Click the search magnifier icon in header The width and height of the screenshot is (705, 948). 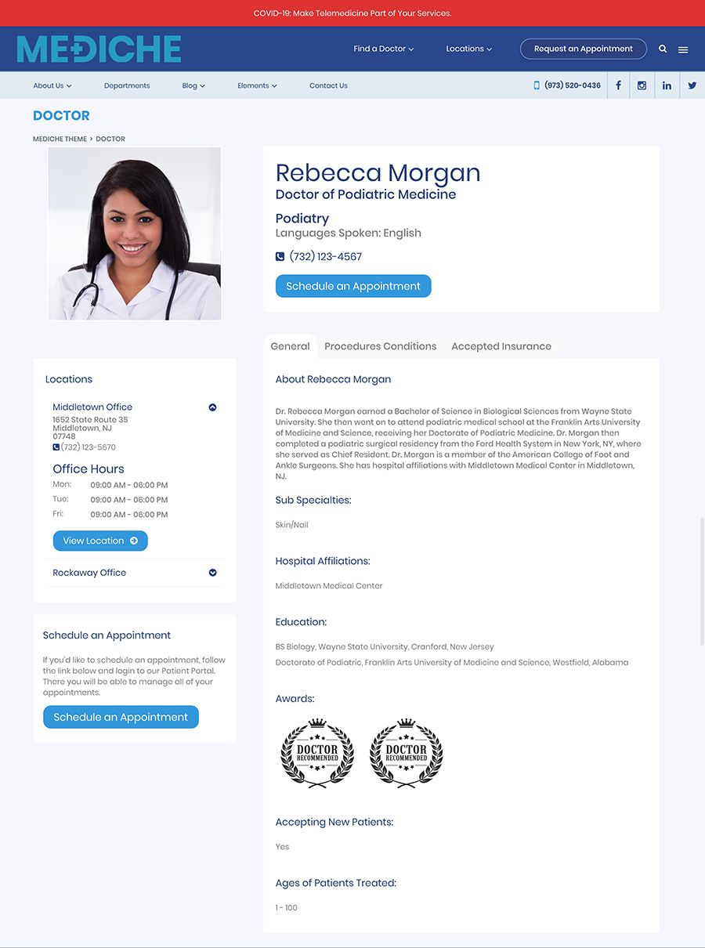[x=663, y=49]
